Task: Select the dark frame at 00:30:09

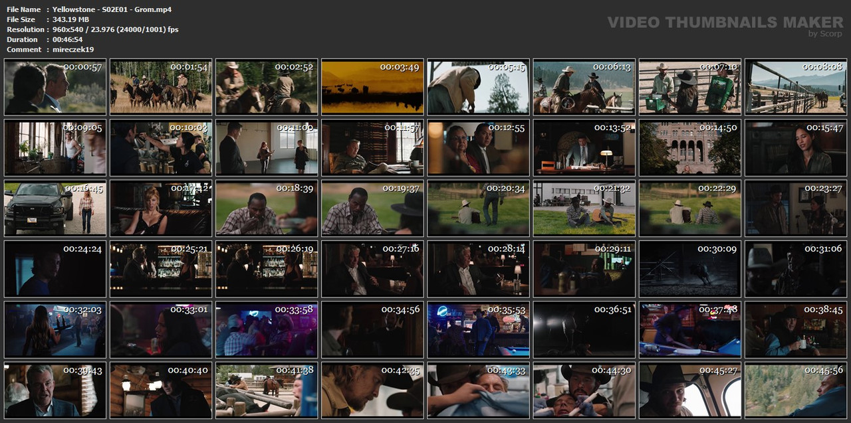Action: tap(690, 269)
